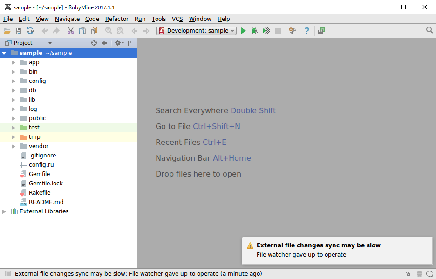Select the green test folder
Viewport: 436px width, 279px height.
[x=68, y=128]
